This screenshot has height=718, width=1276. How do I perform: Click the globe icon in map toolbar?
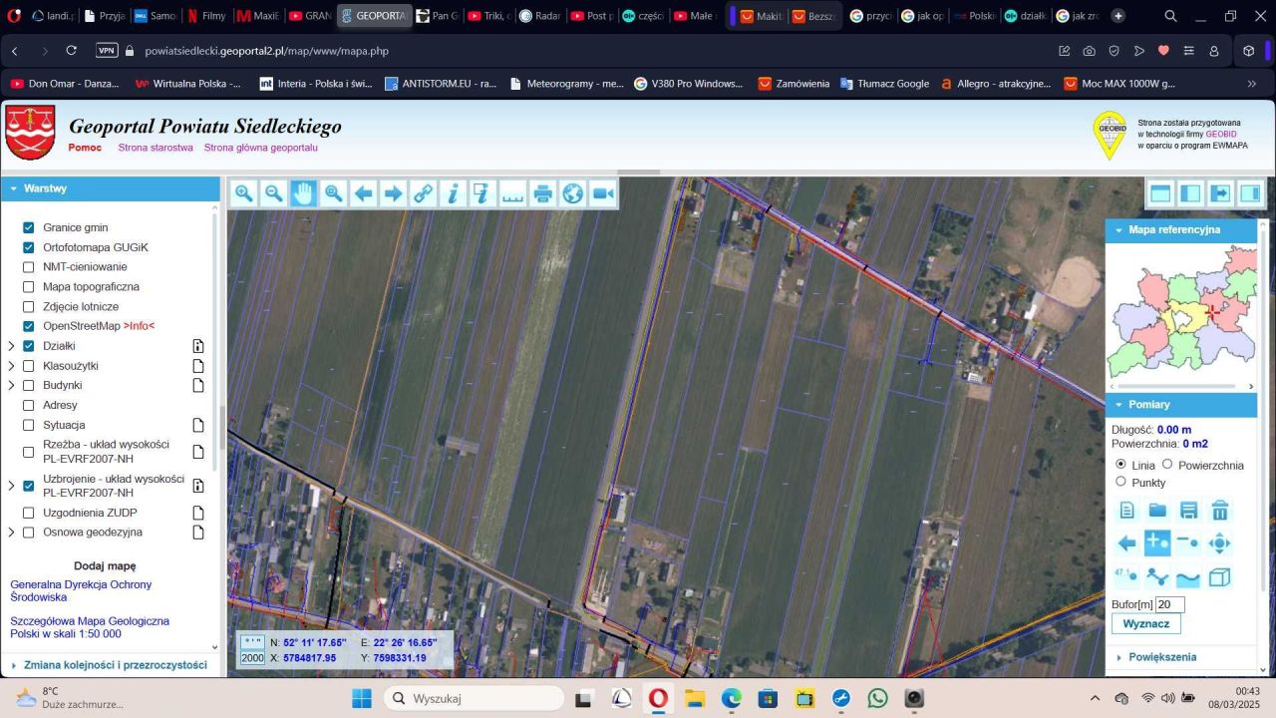(572, 193)
